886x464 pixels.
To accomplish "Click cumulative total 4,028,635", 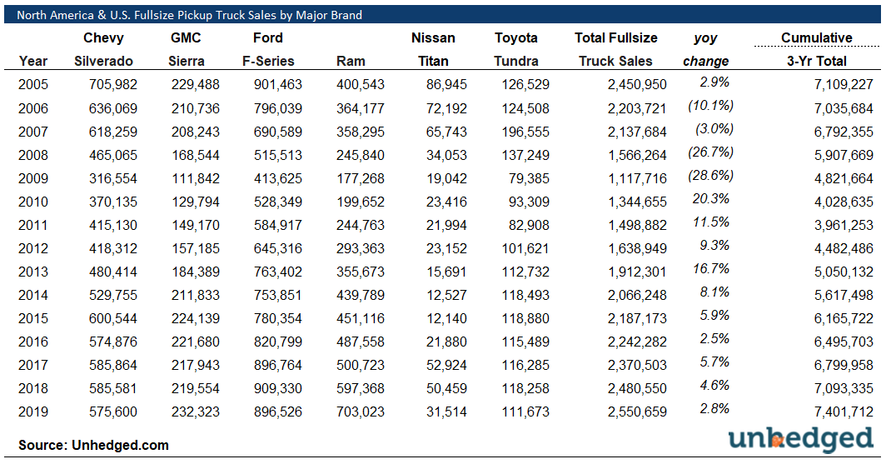I will (844, 202).
